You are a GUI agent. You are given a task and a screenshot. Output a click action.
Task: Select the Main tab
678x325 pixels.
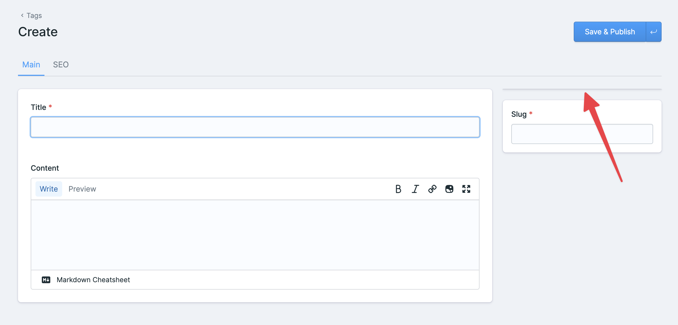point(31,64)
